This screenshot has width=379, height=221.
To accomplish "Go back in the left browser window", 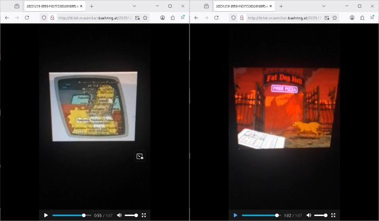I will coord(7,18).
